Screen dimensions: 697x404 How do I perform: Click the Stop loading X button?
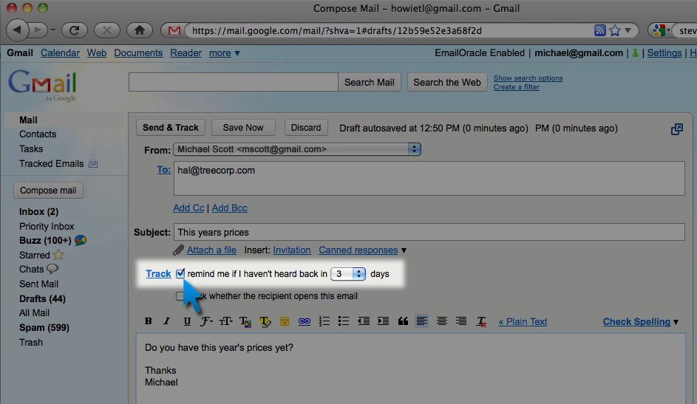(x=107, y=30)
